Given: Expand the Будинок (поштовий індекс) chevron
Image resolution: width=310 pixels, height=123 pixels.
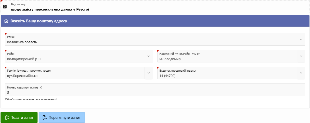Looking at the screenshot, I should pos(301,73).
